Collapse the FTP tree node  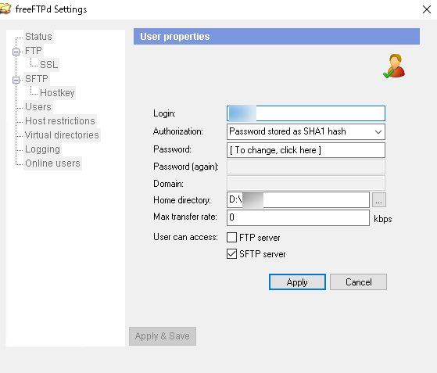pos(16,52)
